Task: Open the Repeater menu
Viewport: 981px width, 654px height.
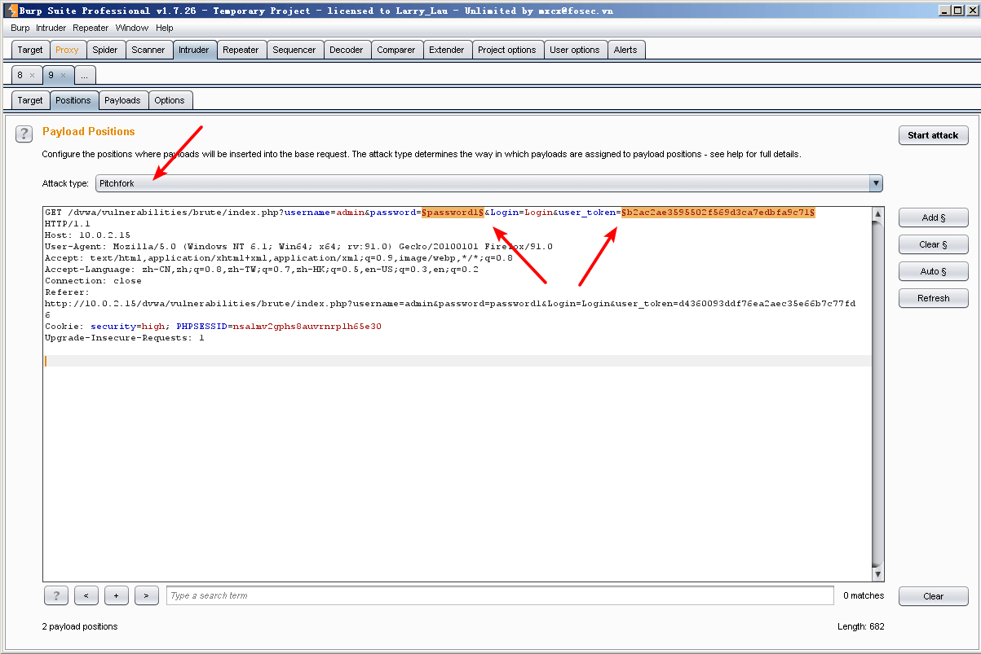Action: pyautogui.click(x=91, y=28)
